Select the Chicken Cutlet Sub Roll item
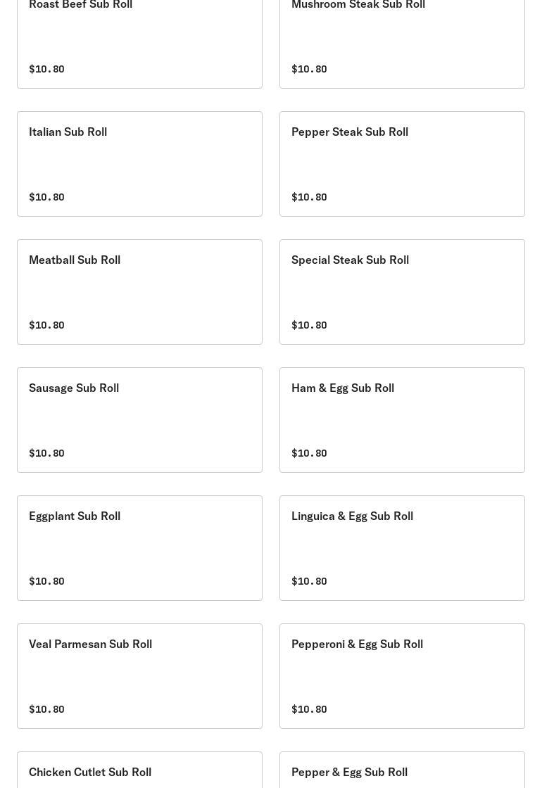The height and width of the screenshot is (788, 542). pyautogui.click(x=139, y=772)
